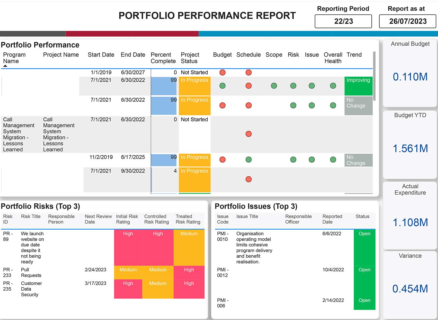
Task: Click the sort arrow under Program Name
Action: pyautogui.click(x=5, y=66)
